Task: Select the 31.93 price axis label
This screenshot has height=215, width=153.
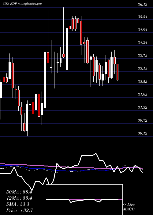Action: click(x=142, y=95)
